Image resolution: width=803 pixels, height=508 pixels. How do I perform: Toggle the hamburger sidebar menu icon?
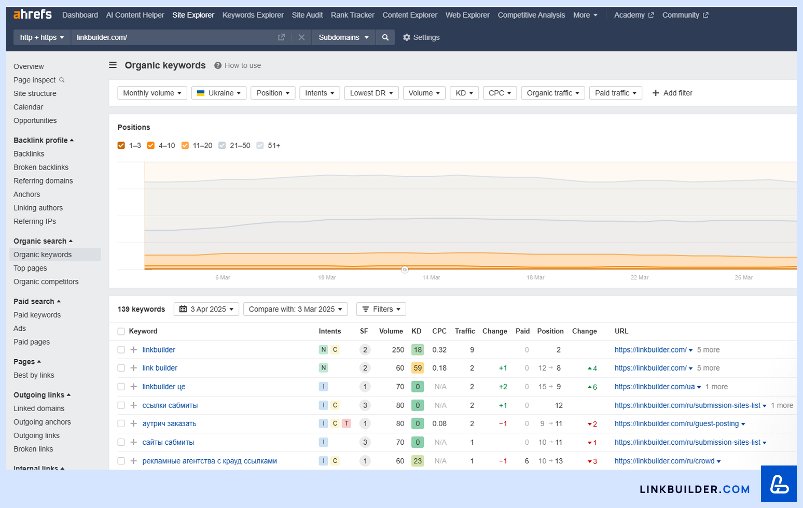coord(113,65)
